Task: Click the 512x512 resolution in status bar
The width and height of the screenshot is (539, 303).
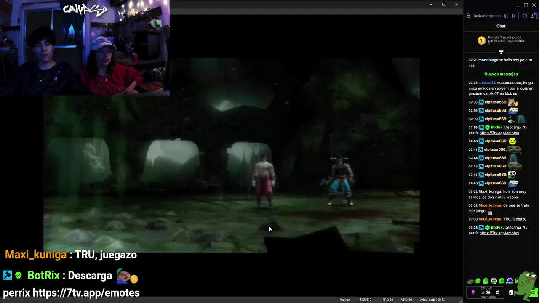Action: click(366, 300)
